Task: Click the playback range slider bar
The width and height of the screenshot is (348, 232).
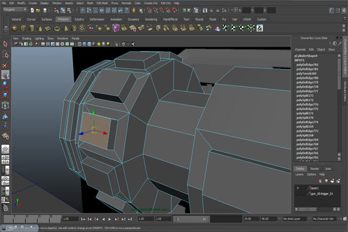Action: [191, 219]
